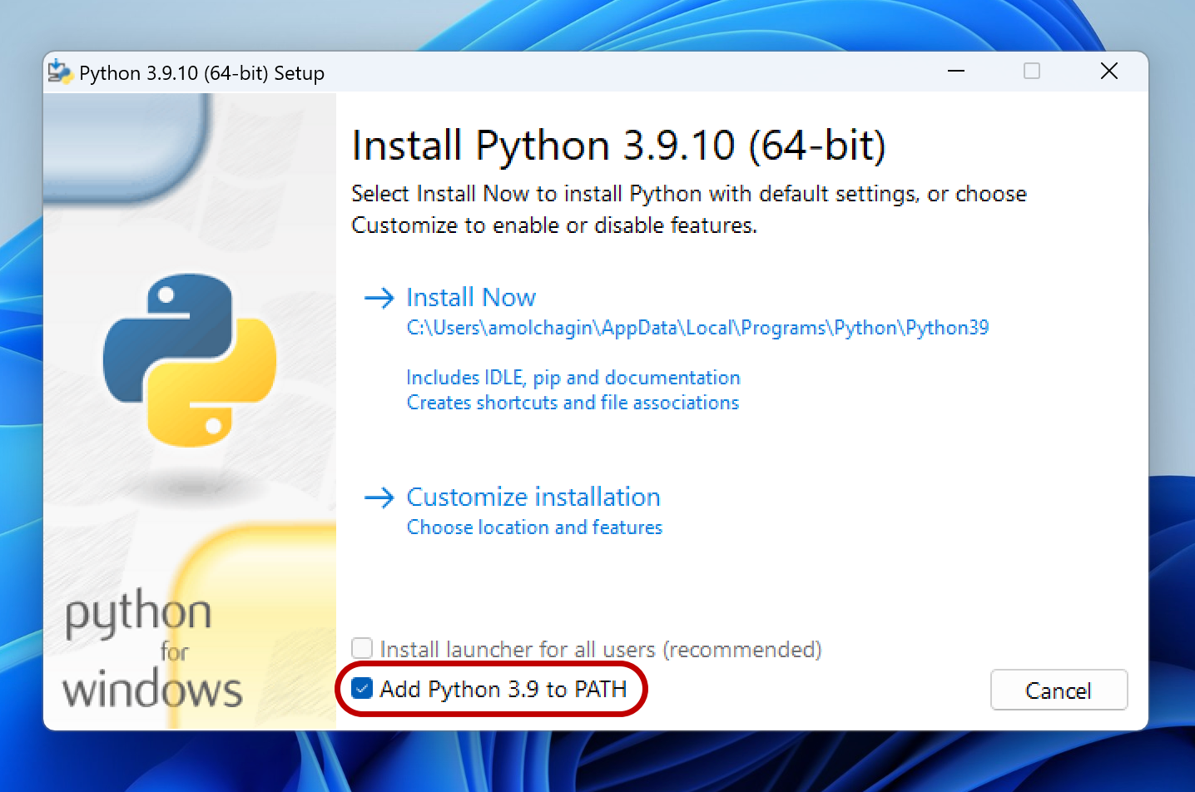Click 'Includes IDLE, pip and documentation' text
This screenshot has height=792, width=1195.
tap(573, 378)
